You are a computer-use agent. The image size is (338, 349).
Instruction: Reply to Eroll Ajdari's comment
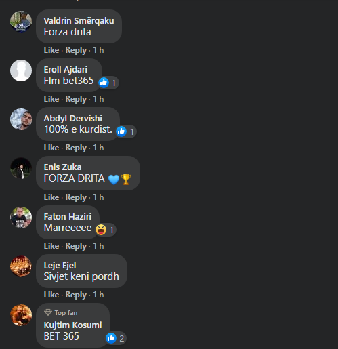pyautogui.click(x=76, y=99)
